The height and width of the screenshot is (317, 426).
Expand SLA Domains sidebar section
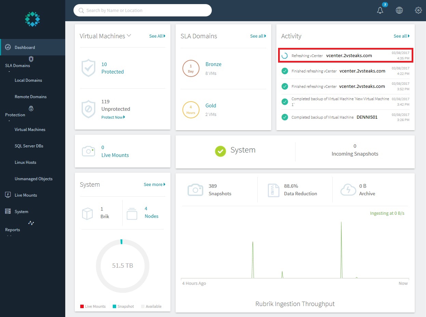(17, 66)
